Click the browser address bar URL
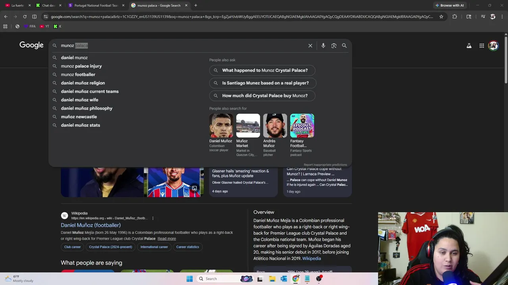508x285 pixels. click(242, 17)
